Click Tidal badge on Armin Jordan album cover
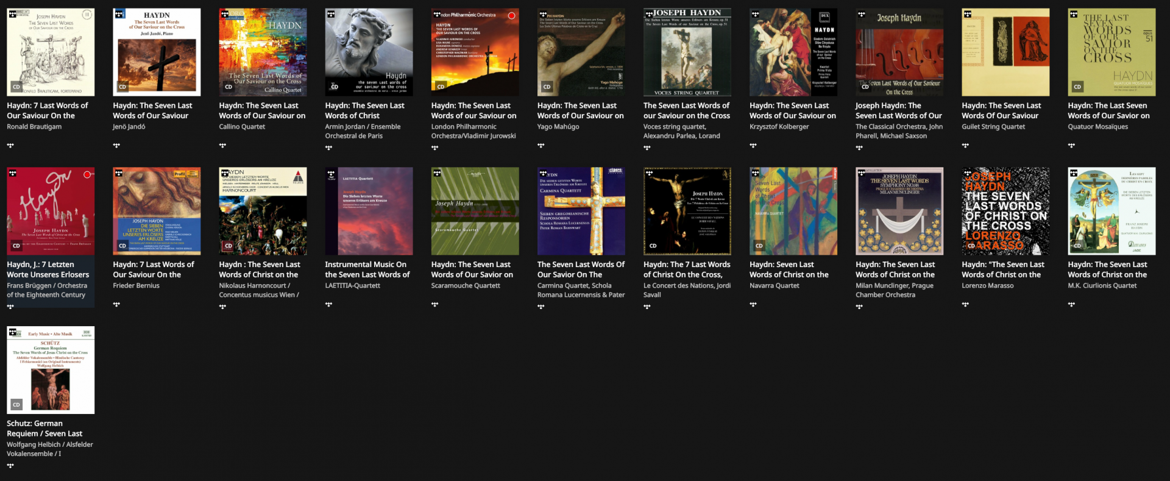This screenshot has height=481, width=1170. coord(331,14)
